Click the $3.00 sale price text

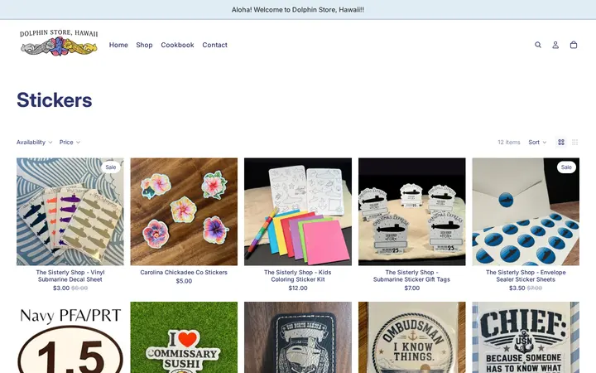click(x=61, y=288)
